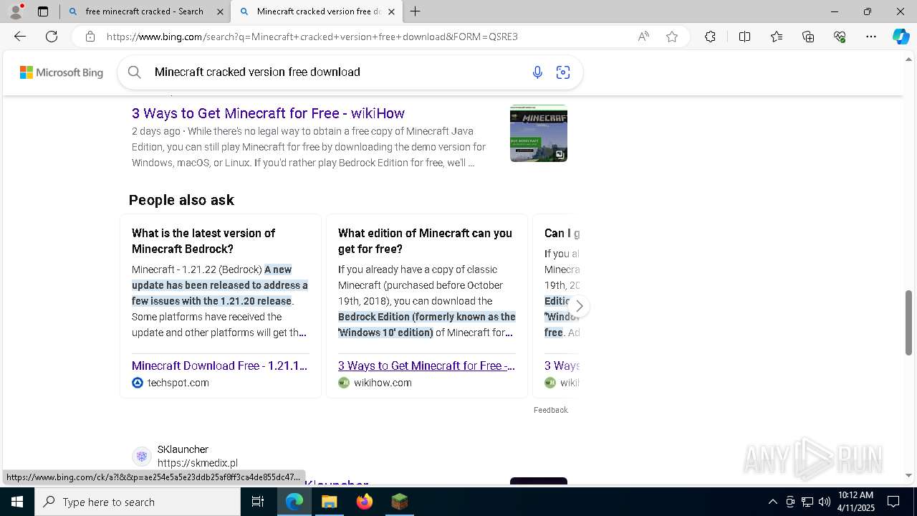Click the Feedback link
The width and height of the screenshot is (917, 516).
tap(551, 410)
